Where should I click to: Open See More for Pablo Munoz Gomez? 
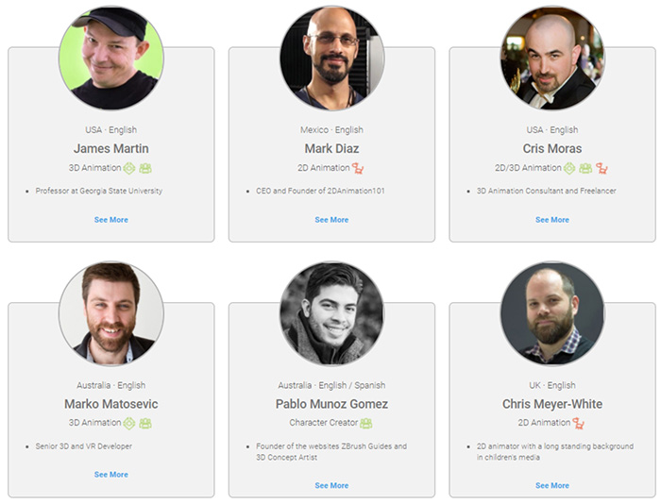click(331, 485)
